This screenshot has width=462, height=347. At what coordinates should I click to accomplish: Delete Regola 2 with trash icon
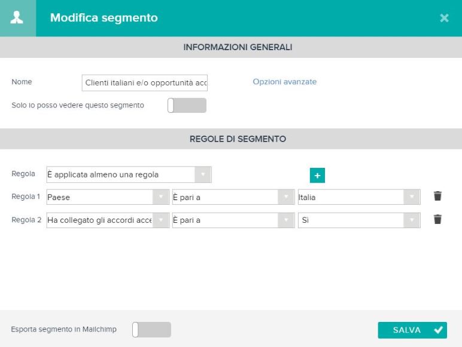click(x=437, y=219)
